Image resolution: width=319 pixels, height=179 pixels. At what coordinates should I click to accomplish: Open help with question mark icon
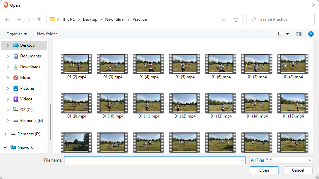[x=311, y=34]
